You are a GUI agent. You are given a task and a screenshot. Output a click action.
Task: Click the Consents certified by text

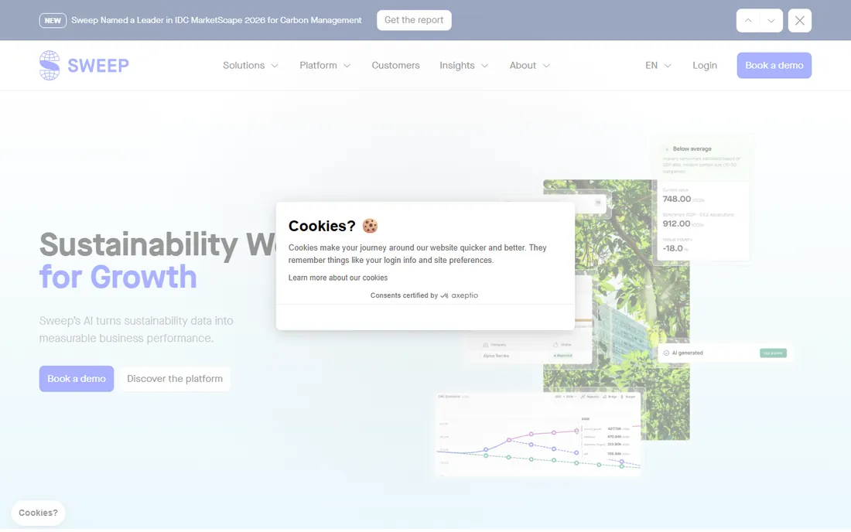point(404,295)
